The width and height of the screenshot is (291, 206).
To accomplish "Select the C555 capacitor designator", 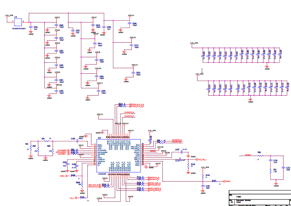I will coord(138,73).
